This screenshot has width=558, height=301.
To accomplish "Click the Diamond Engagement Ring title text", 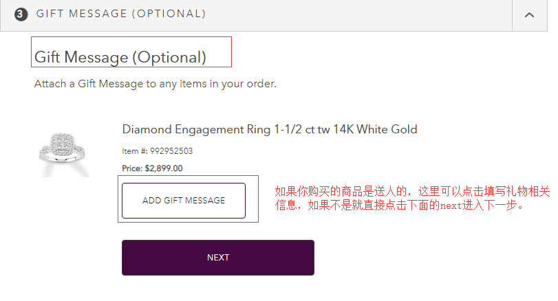I will pos(269,129).
